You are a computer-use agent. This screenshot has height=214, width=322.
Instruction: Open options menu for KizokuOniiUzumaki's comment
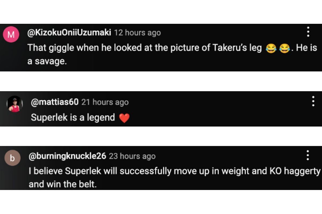(308, 32)
